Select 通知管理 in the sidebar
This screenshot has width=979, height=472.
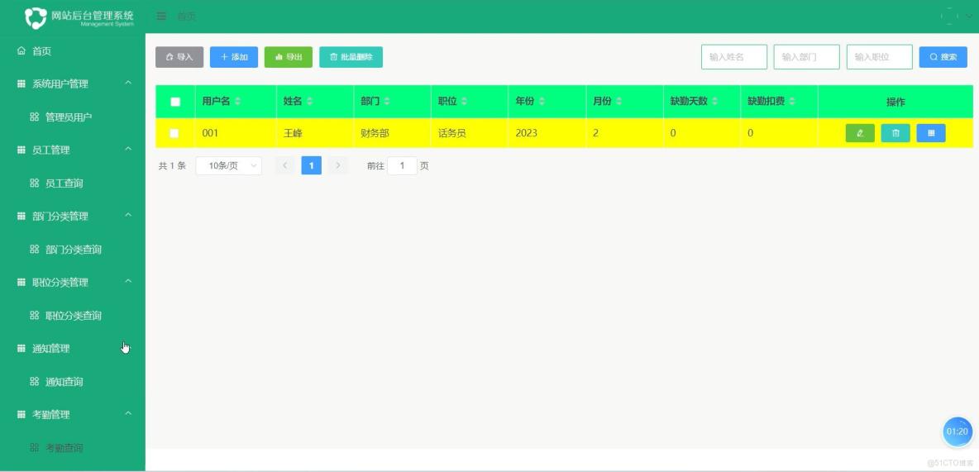73,348
